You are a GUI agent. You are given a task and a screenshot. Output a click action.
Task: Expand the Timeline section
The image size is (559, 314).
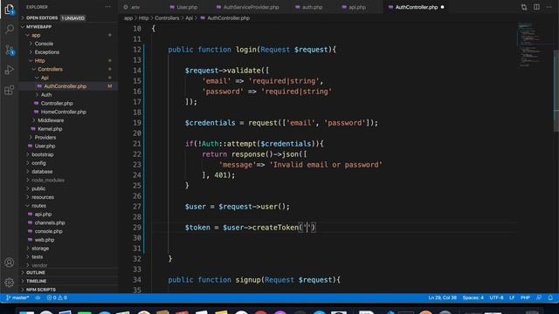click(x=37, y=281)
